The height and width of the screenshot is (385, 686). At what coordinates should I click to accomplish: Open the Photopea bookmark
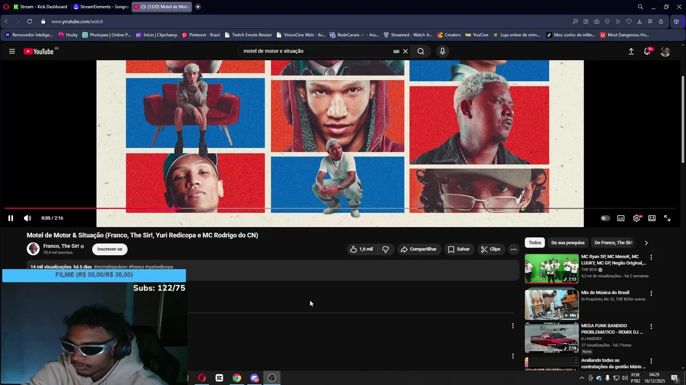point(106,35)
